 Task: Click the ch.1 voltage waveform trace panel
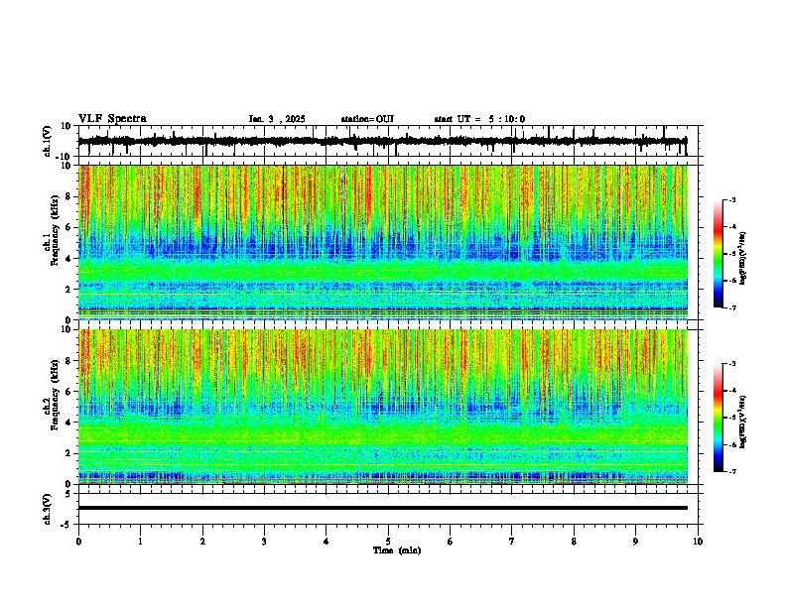point(388,141)
